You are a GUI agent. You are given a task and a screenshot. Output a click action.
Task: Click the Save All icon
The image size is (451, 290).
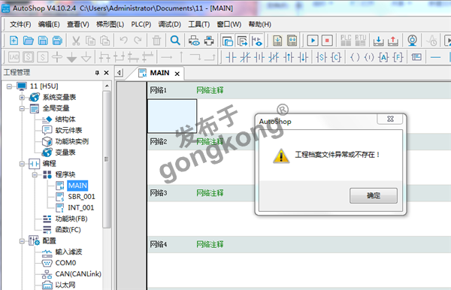57,41
